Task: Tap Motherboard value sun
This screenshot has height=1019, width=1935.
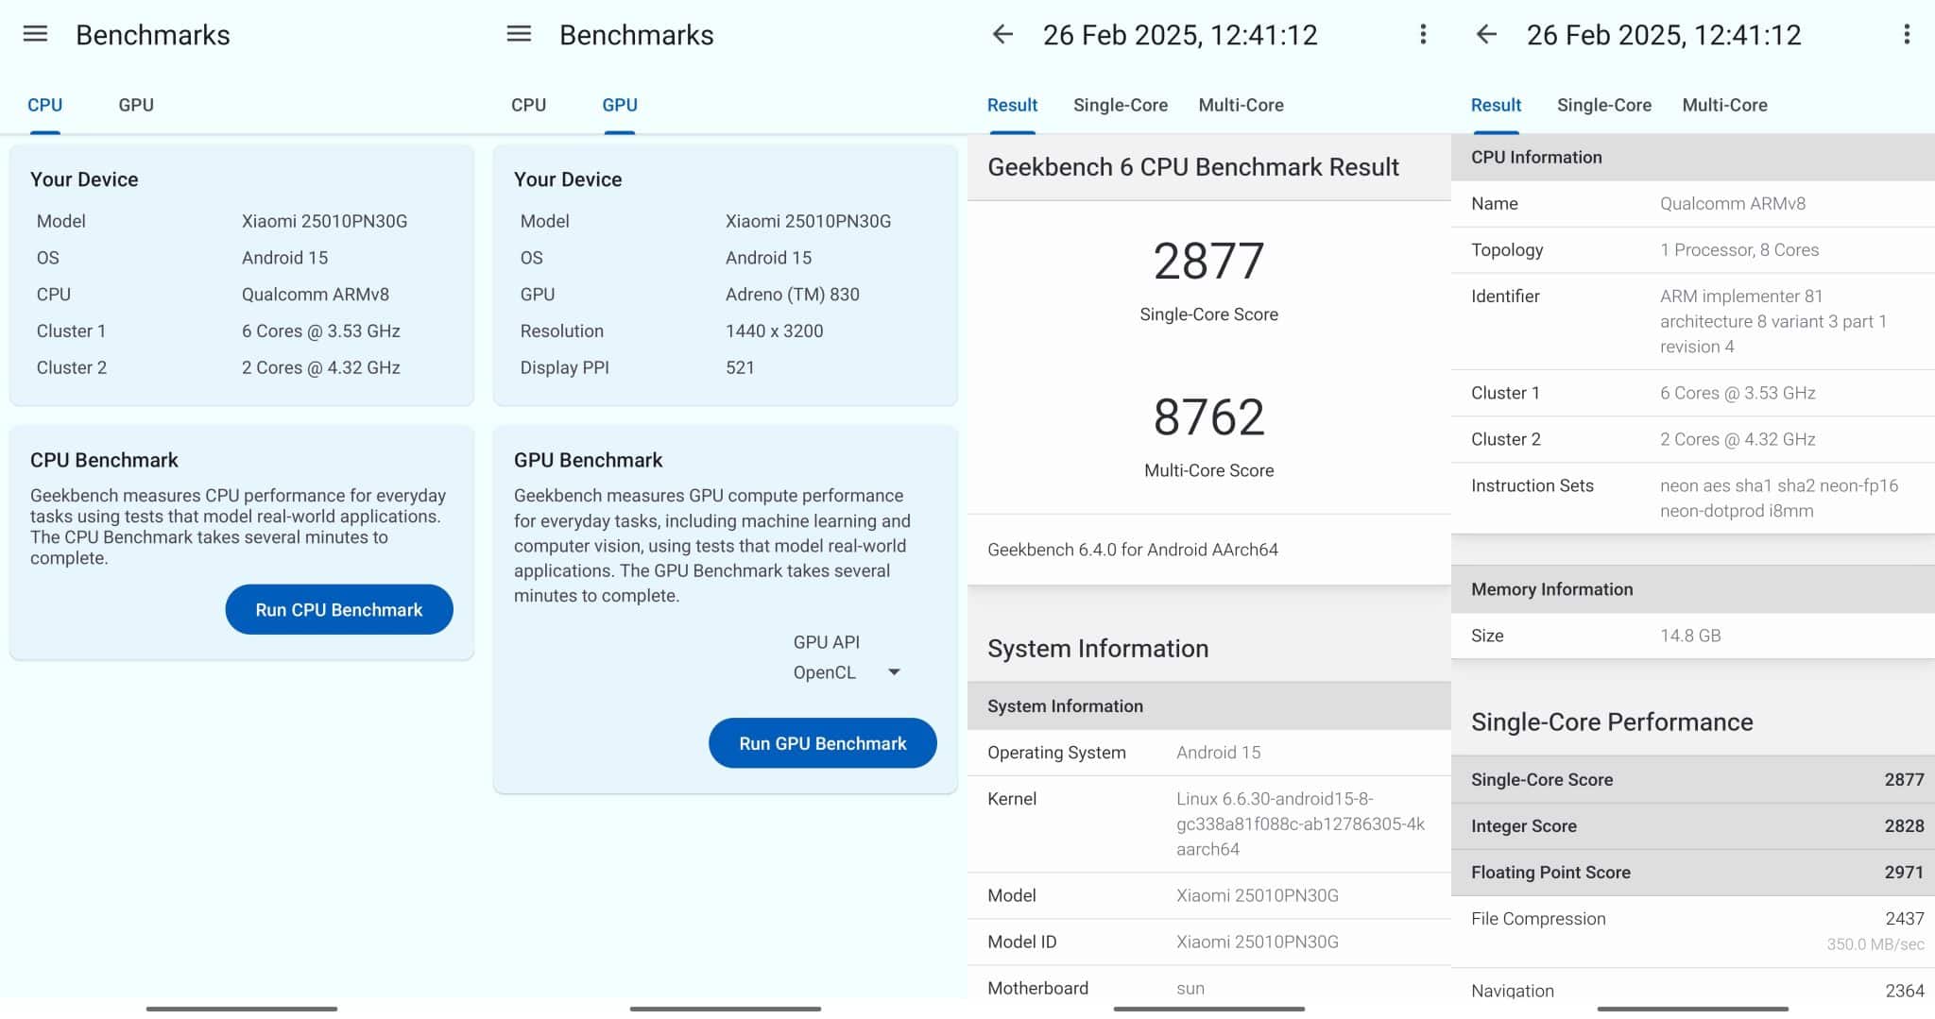Action: point(1190,989)
